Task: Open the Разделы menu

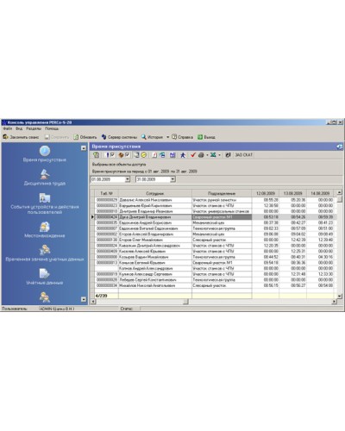Action: pyautogui.click(x=34, y=128)
